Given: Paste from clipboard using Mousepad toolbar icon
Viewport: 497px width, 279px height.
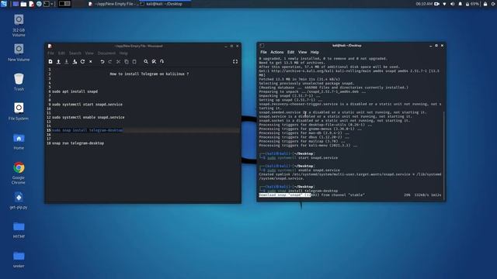Looking at the screenshot, I should [134, 62].
